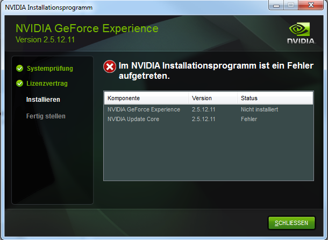Select the Lizenzvertrag step
328x240 pixels.
click(47, 84)
